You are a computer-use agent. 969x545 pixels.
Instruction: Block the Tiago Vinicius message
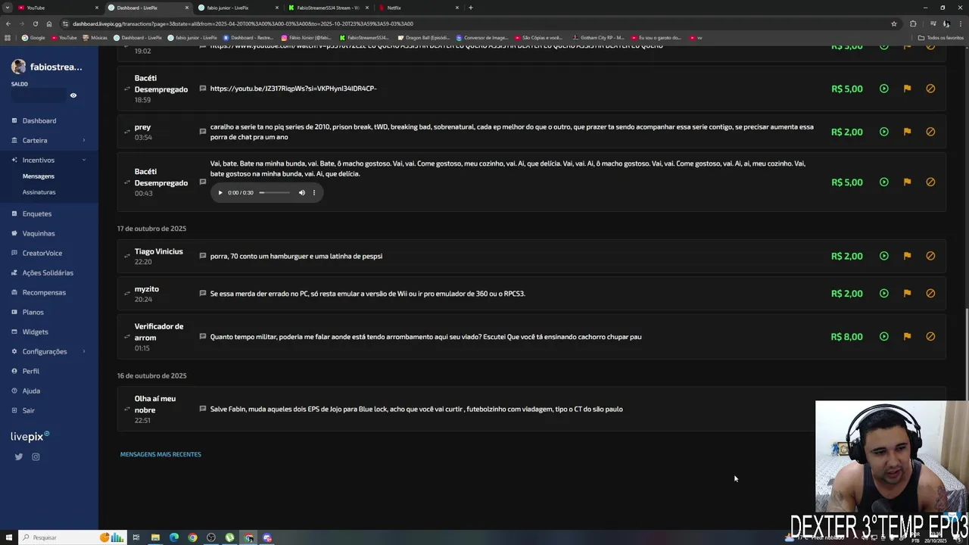(x=930, y=256)
